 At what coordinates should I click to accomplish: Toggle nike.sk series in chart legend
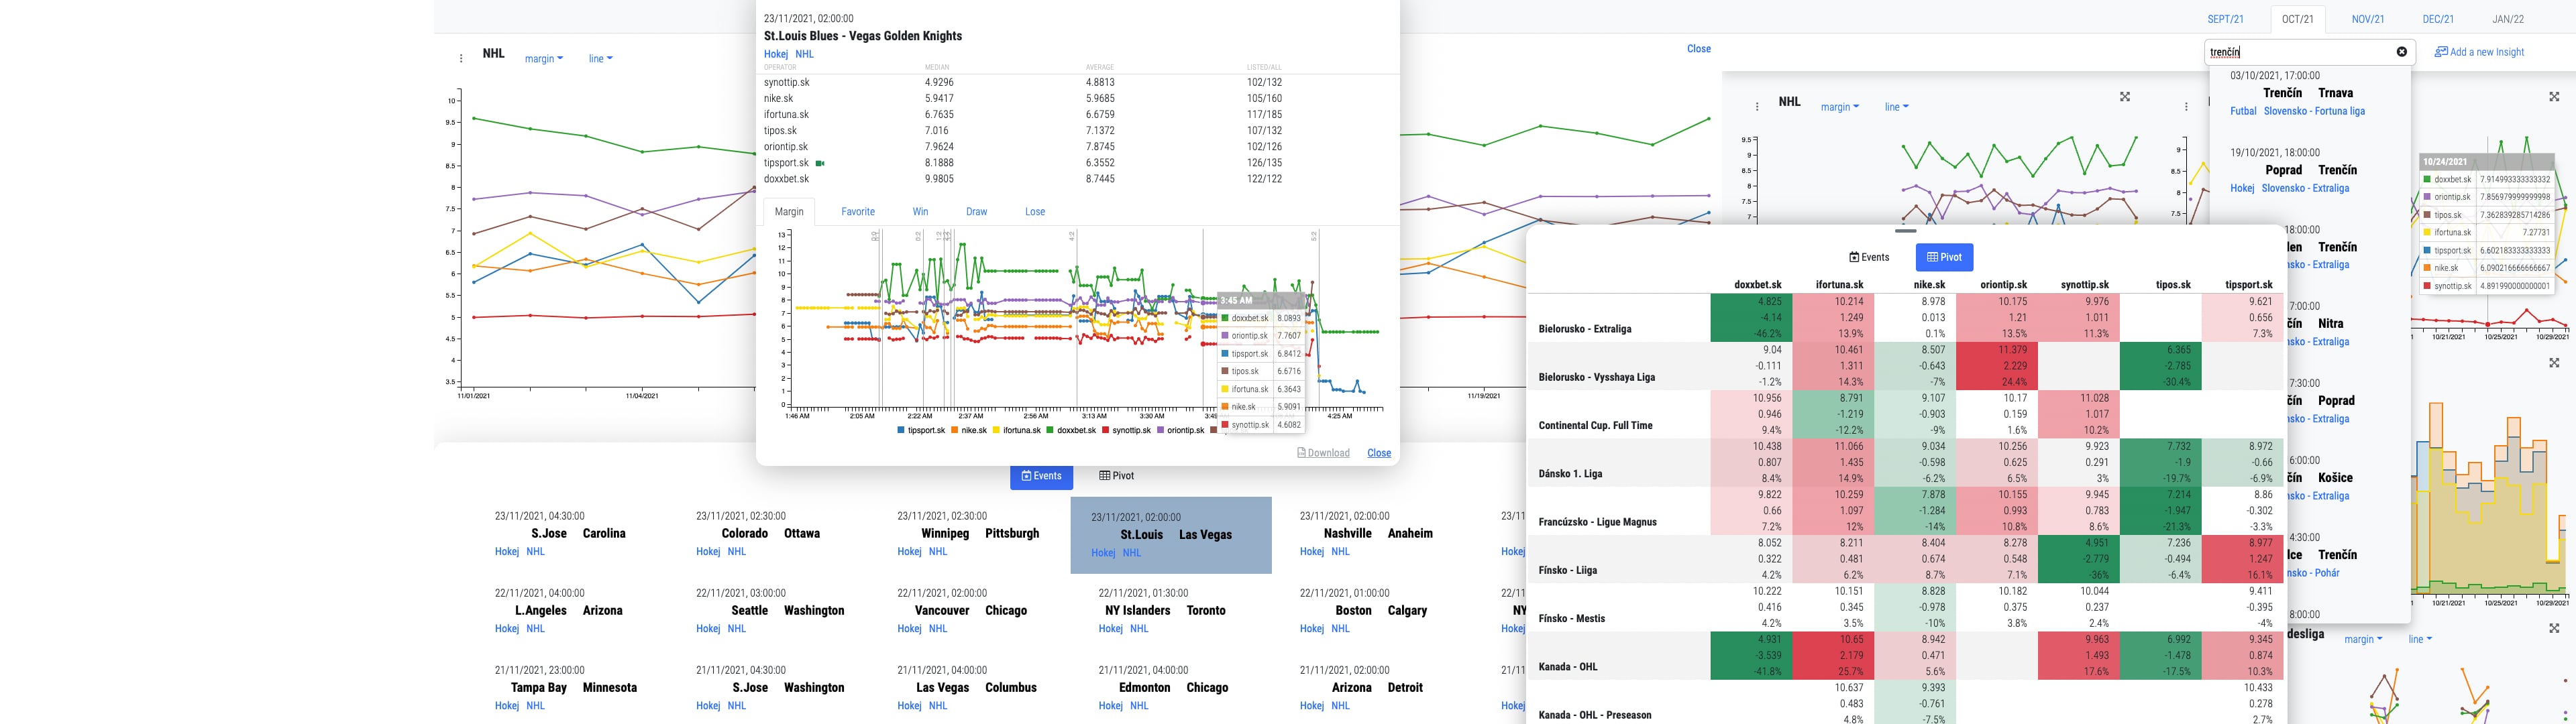pos(968,430)
